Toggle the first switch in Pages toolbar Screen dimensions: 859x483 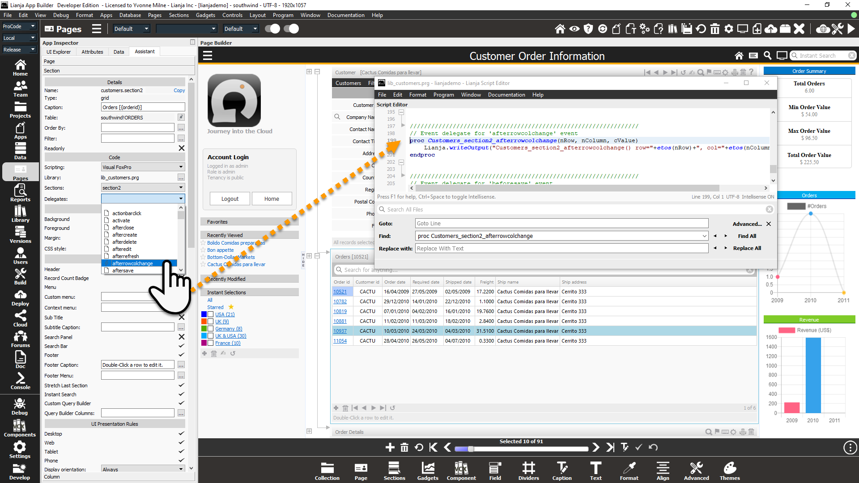[x=272, y=29]
